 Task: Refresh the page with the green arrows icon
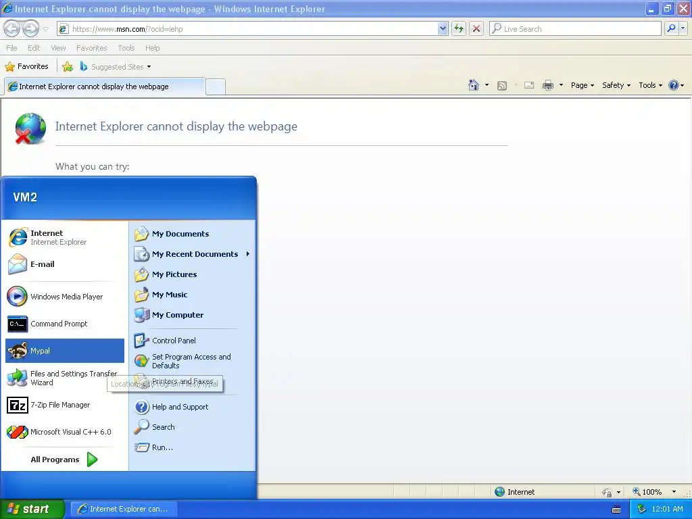point(459,28)
